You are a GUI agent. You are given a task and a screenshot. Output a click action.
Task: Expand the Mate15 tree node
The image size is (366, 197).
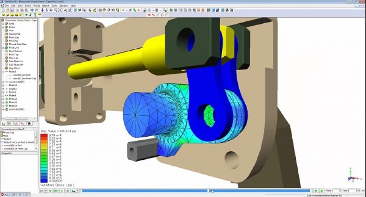[3, 99]
